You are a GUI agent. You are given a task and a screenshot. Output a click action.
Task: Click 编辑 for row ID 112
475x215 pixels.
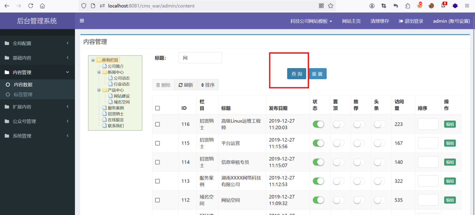coord(450,200)
